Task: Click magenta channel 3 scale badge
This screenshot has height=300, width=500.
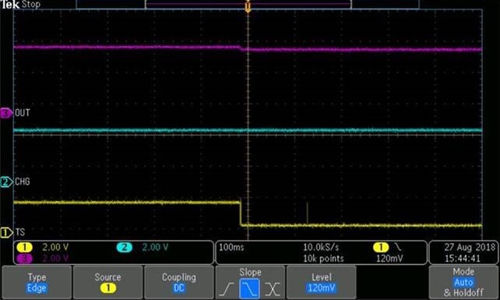Action: click(25, 258)
